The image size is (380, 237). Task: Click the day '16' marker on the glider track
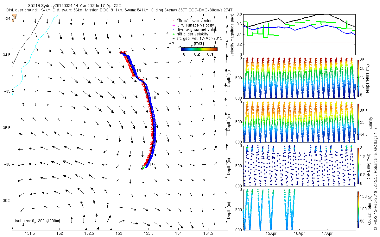(x=154, y=98)
